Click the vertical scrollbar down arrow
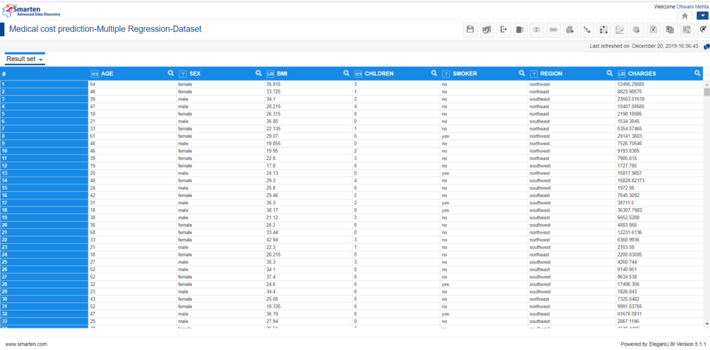The width and height of the screenshot is (710, 350). (x=707, y=323)
